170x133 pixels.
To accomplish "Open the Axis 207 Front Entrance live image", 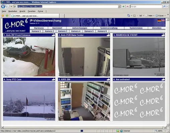I will [x=29, y=57].
